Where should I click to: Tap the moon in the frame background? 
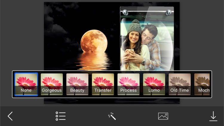(94, 41)
